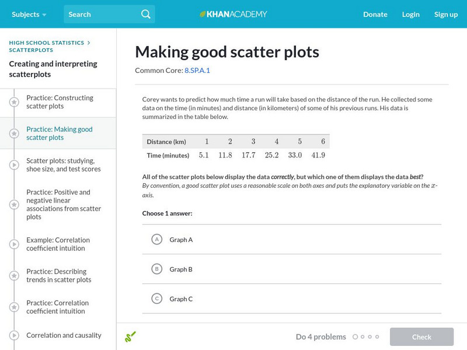Open the green scratchpad pencil tool
This screenshot has width=467, height=350.
[130, 337]
